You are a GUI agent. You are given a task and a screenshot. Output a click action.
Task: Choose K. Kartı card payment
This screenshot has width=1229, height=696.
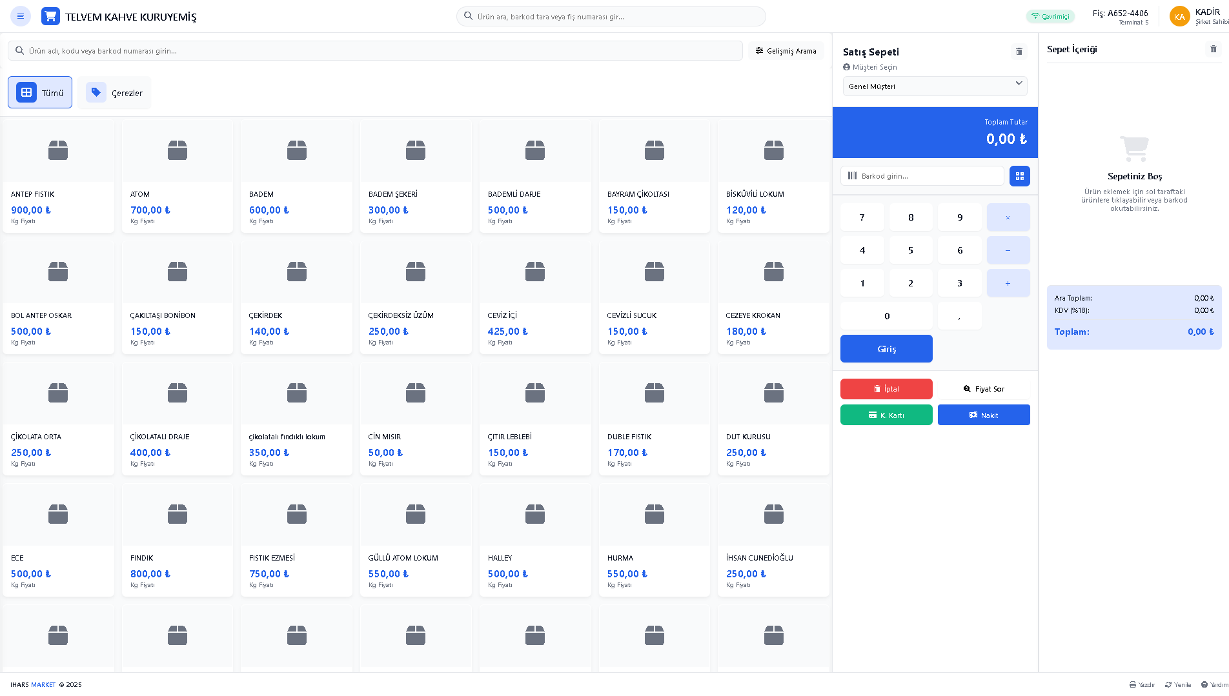[886, 415]
